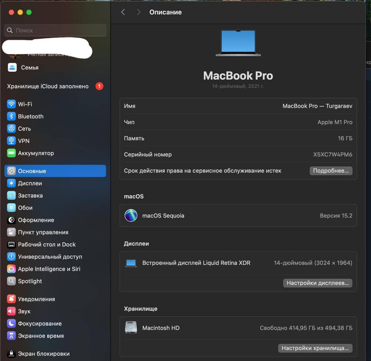Select the Экранное время sidebar label
The height and width of the screenshot is (361, 371).
(41, 336)
